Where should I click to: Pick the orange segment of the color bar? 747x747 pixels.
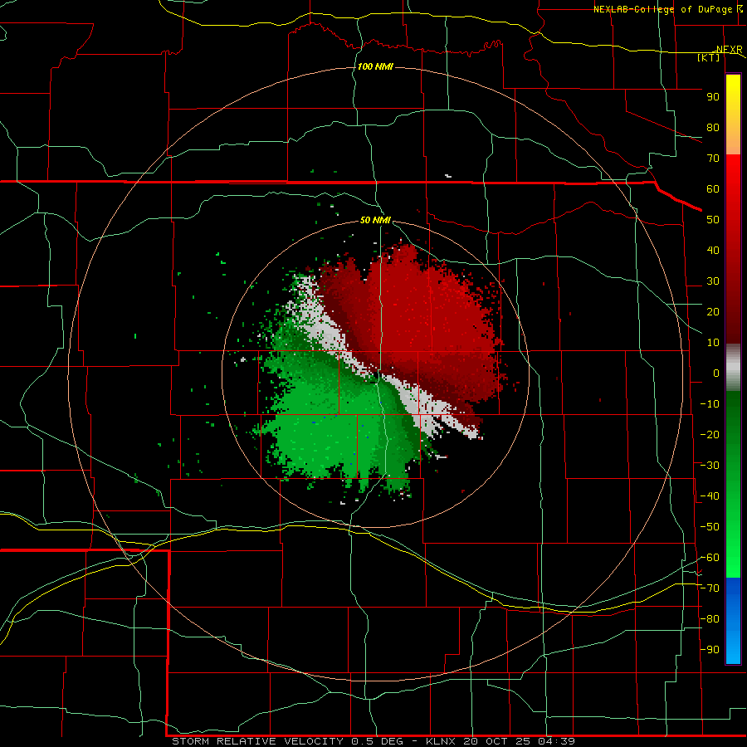[733, 138]
